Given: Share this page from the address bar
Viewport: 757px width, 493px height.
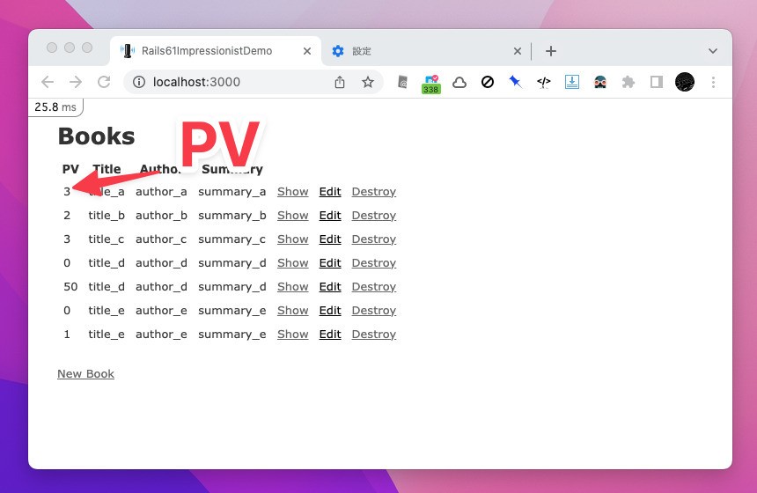Looking at the screenshot, I should pyautogui.click(x=340, y=82).
